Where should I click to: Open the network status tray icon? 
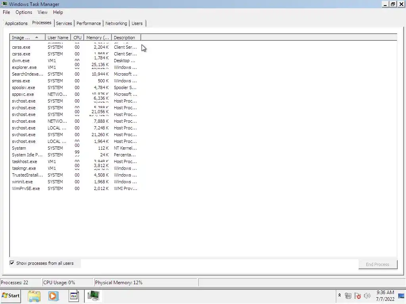pos(348,296)
